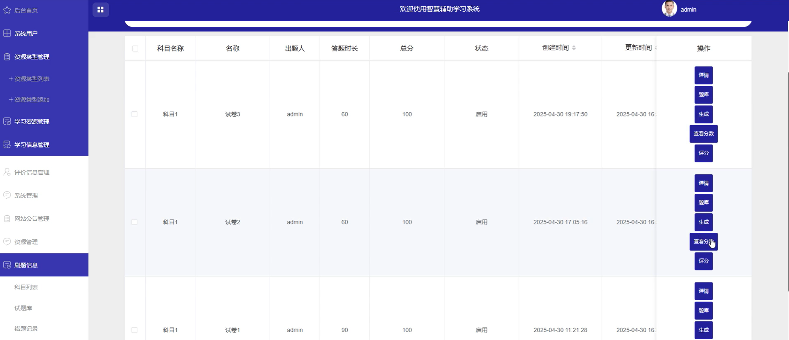This screenshot has width=789, height=340.
Task: Click the icon beside 学习信息管理
Action: (7, 145)
